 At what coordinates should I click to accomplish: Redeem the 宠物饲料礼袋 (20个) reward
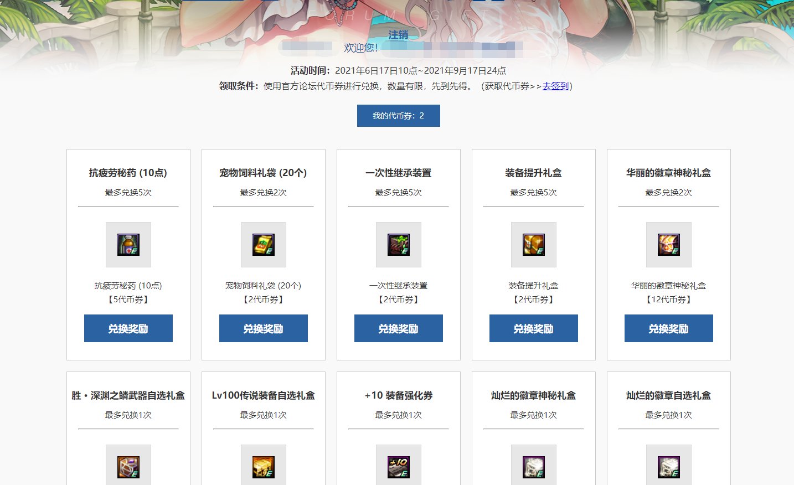pos(264,328)
